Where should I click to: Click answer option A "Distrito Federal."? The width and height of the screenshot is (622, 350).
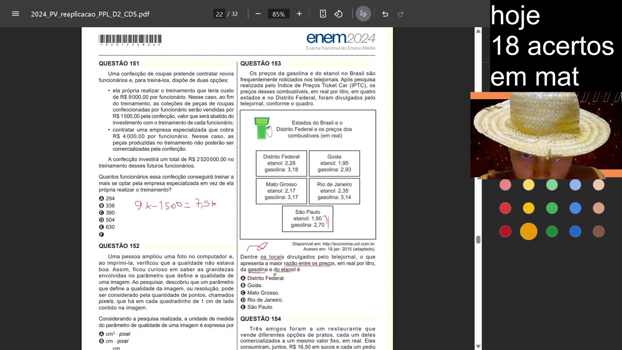click(x=263, y=278)
